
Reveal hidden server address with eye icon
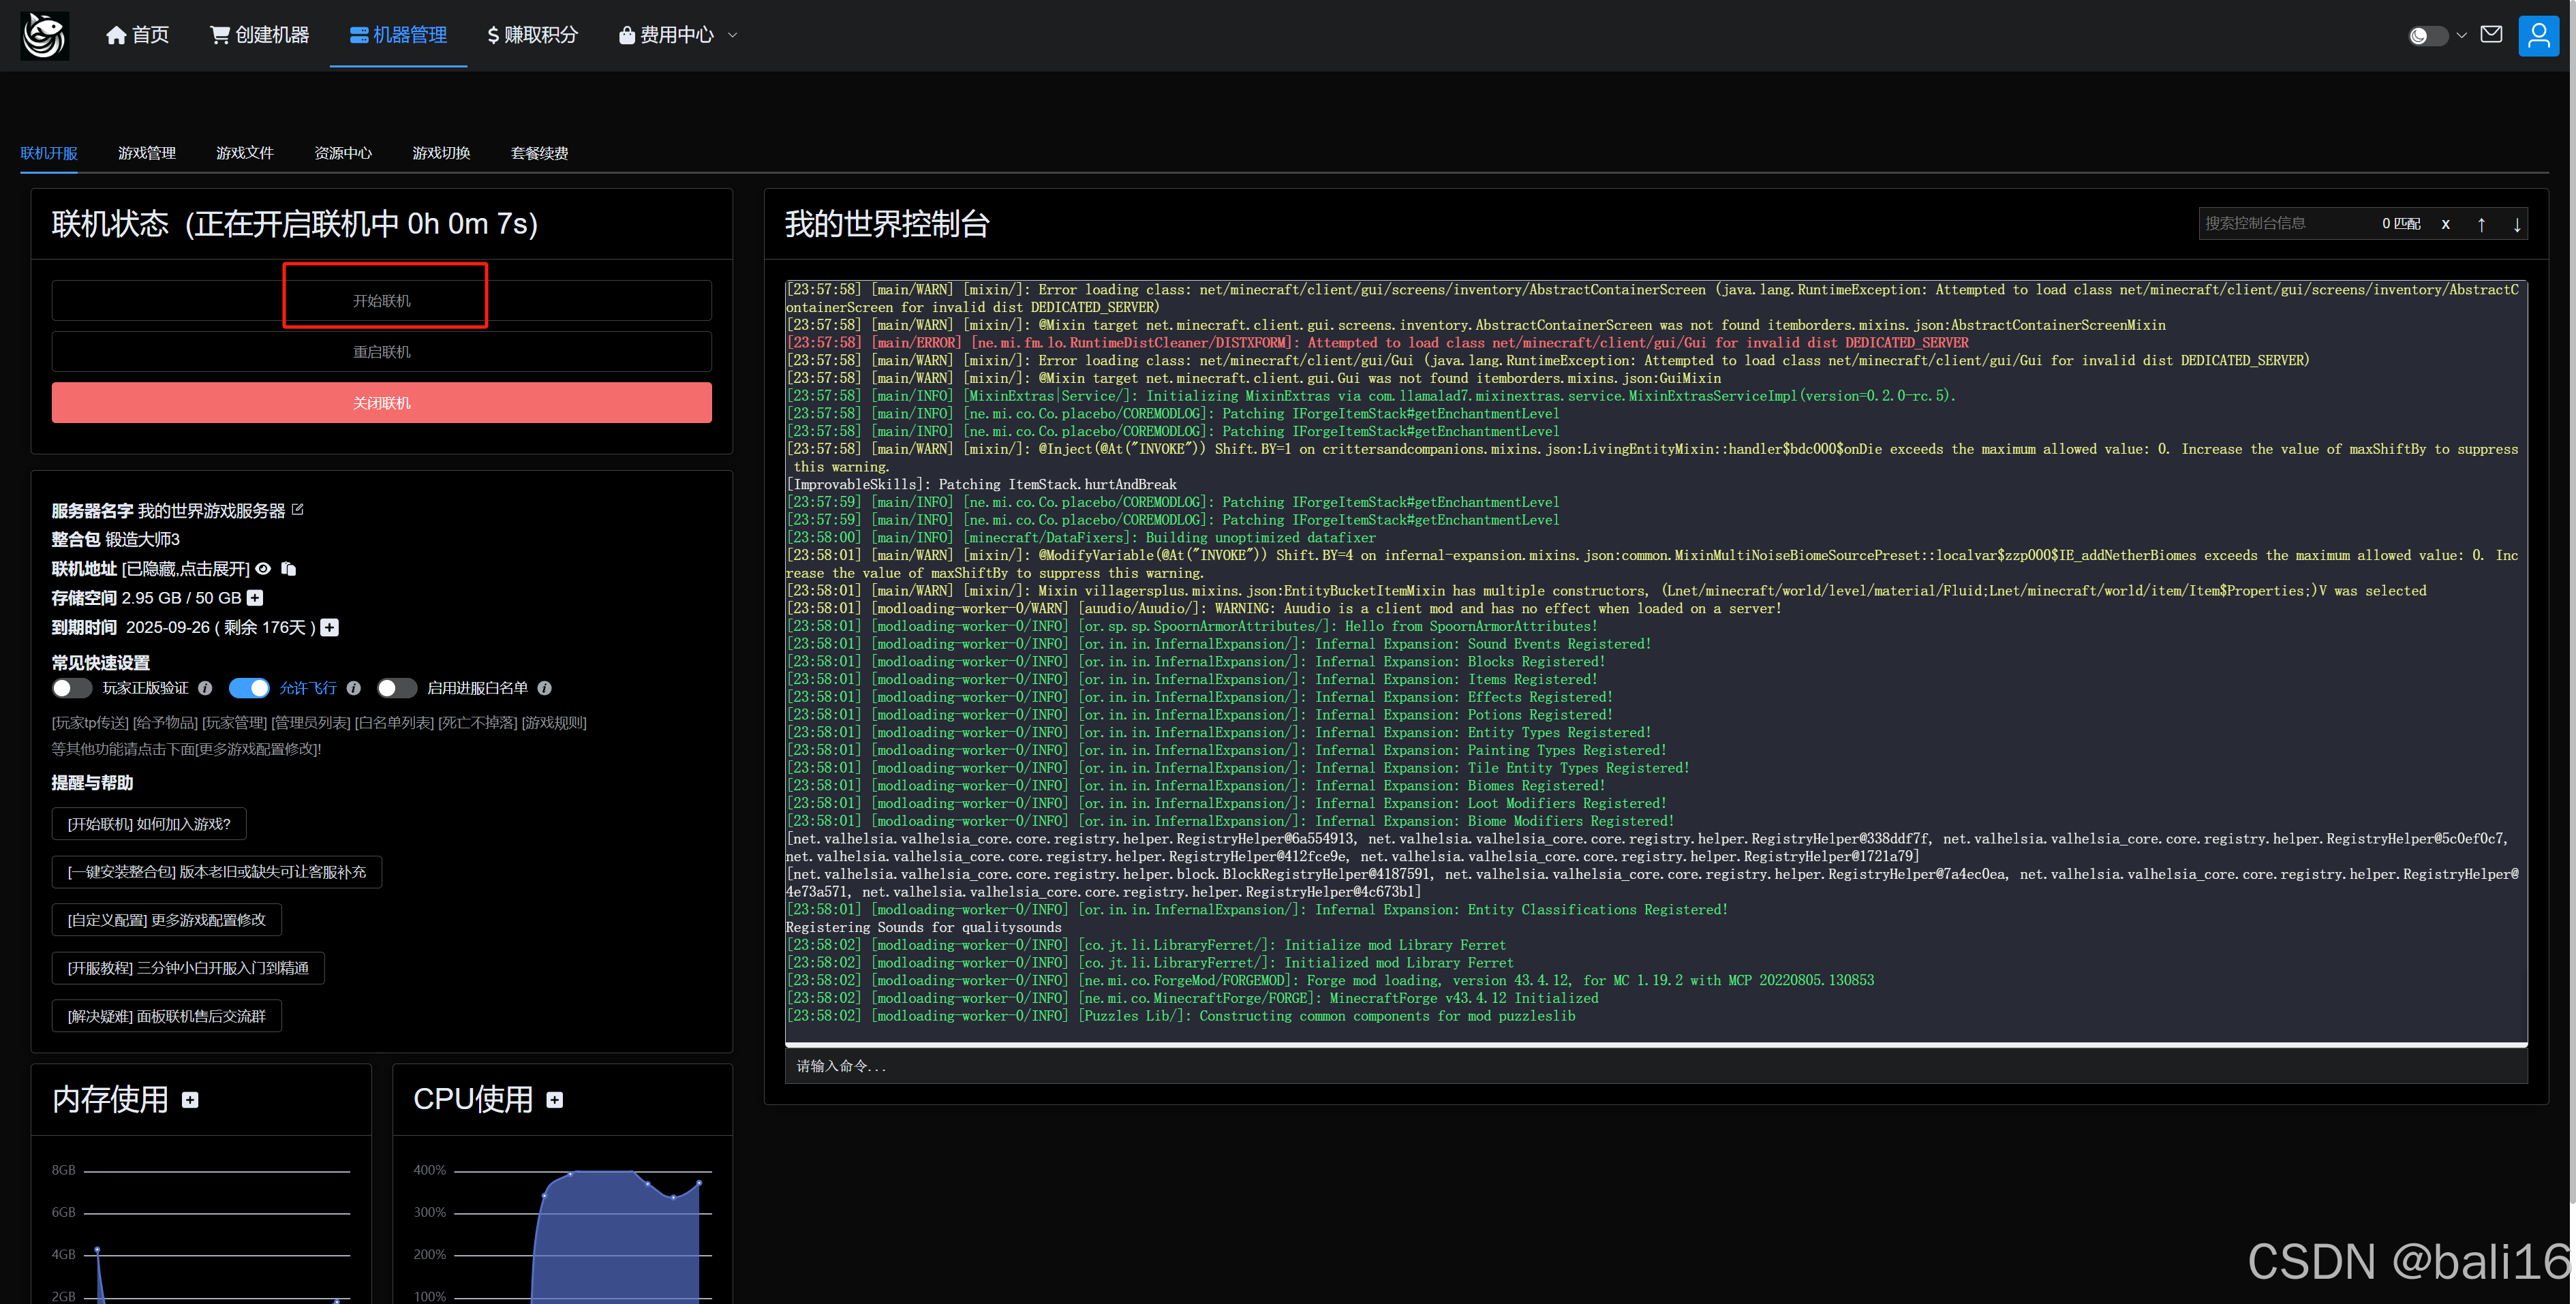click(263, 569)
